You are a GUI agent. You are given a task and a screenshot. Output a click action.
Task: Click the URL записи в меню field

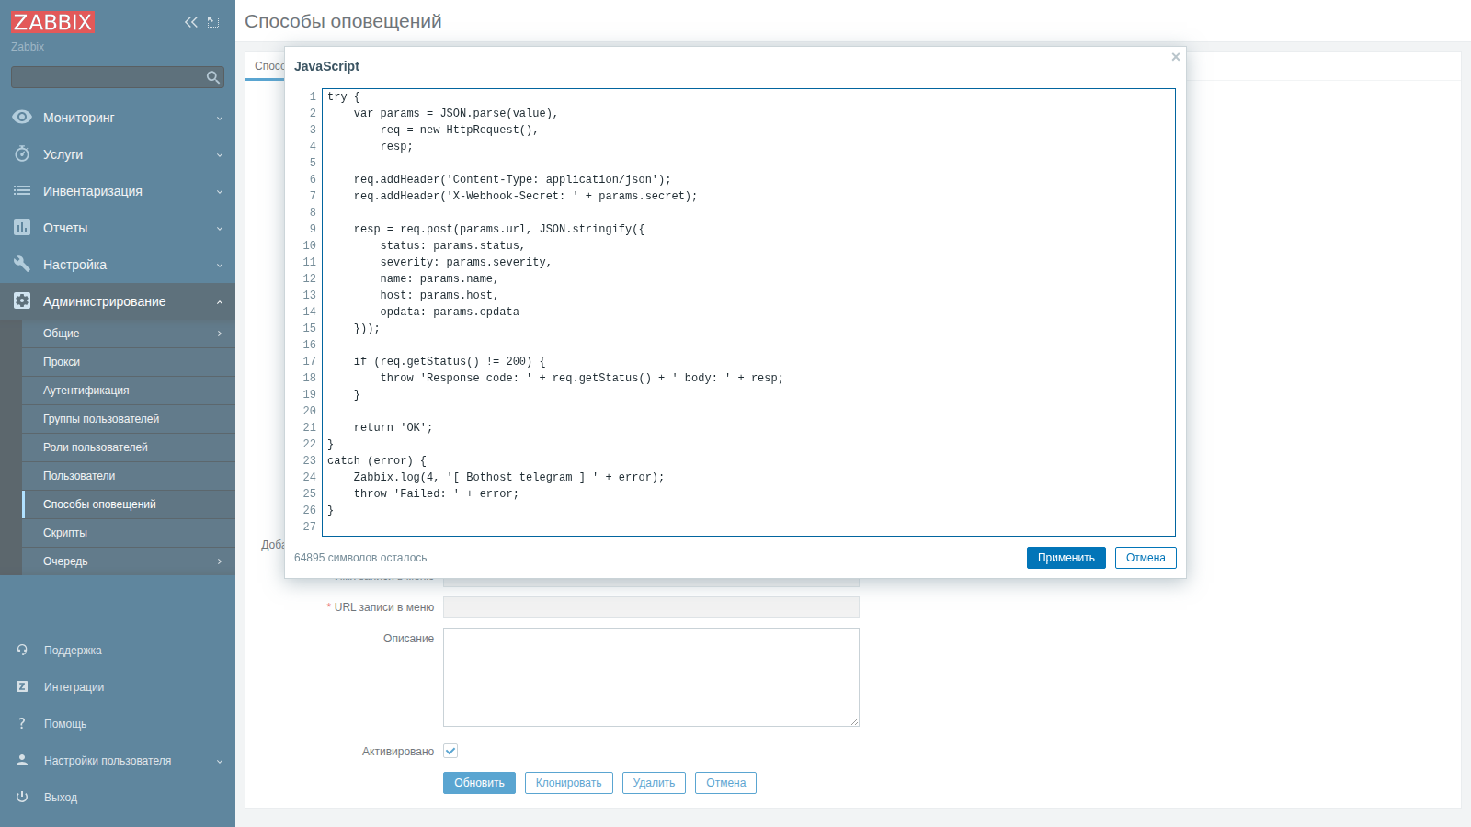click(651, 607)
